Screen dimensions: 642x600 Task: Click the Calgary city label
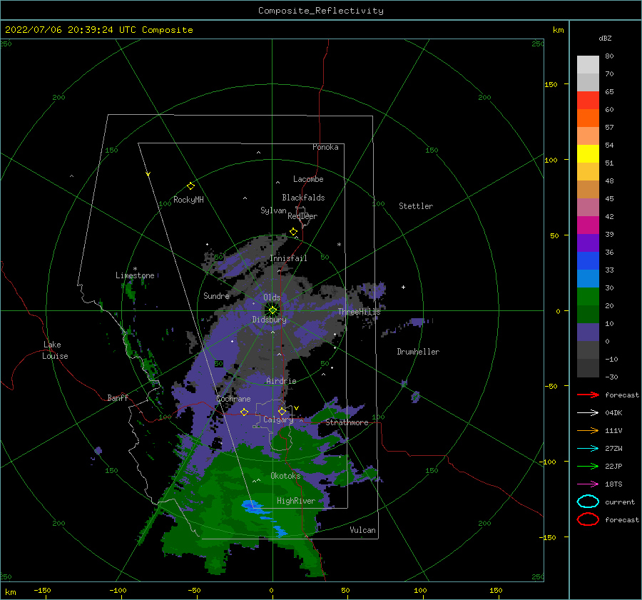tap(278, 420)
